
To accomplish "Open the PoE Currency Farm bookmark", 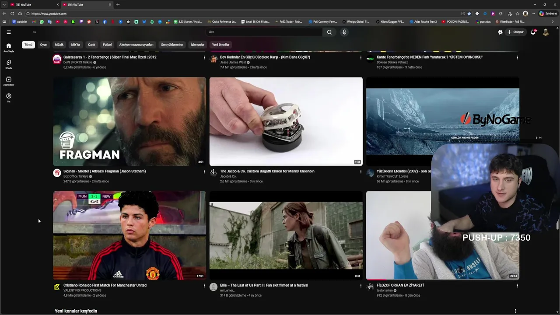I will coord(323,21).
